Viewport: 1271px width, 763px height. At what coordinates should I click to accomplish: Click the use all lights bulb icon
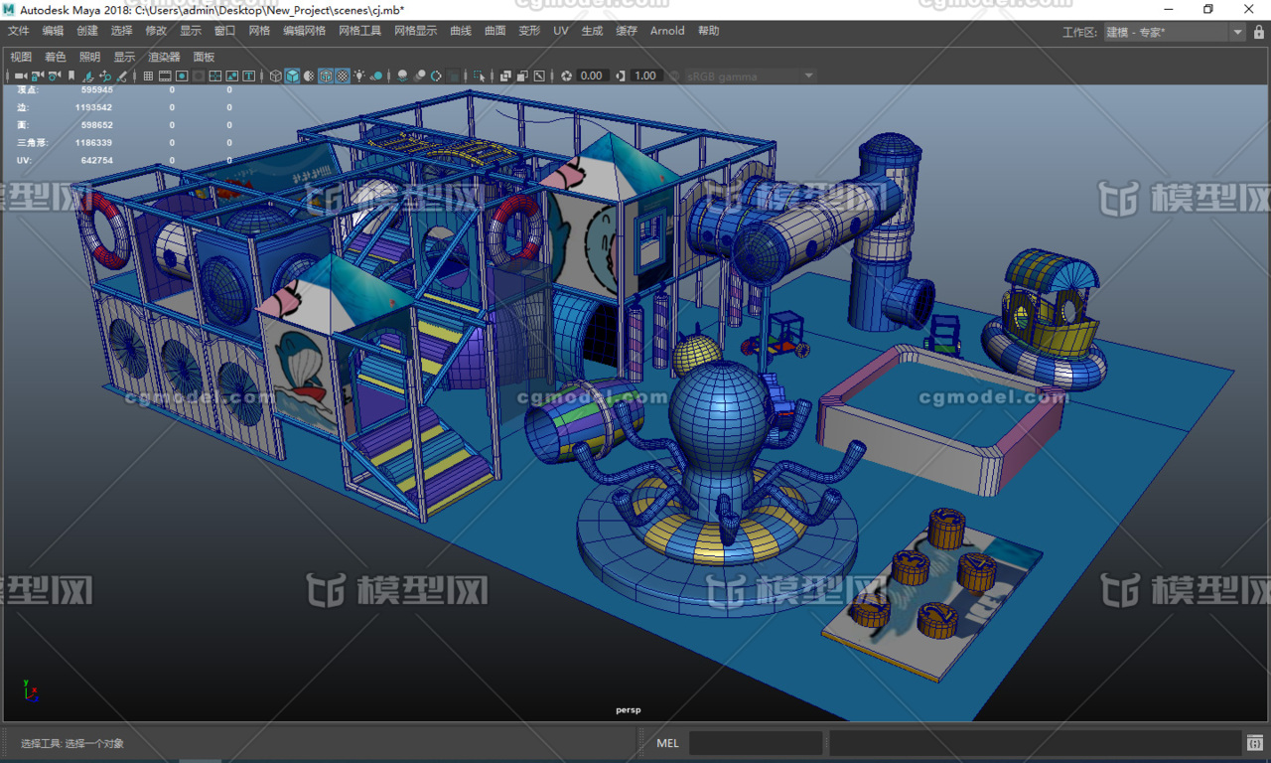(x=359, y=76)
